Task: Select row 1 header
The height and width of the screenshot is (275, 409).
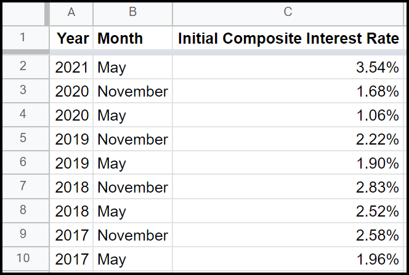Action: pyautogui.click(x=24, y=38)
